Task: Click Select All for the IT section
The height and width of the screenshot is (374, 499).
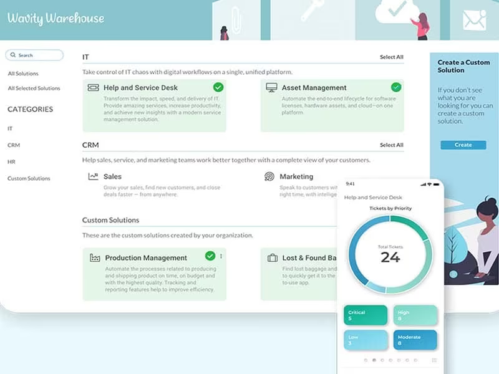Action: tap(392, 57)
